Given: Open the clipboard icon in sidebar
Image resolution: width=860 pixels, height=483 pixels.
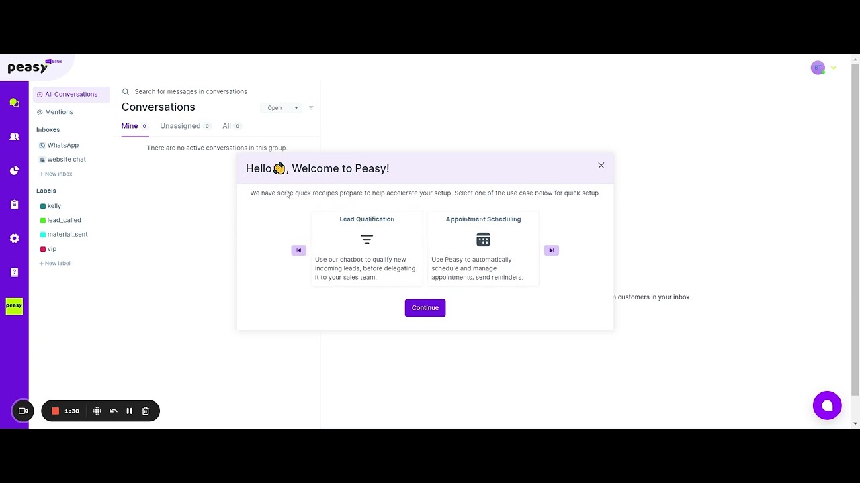Looking at the screenshot, I should 14,205.
